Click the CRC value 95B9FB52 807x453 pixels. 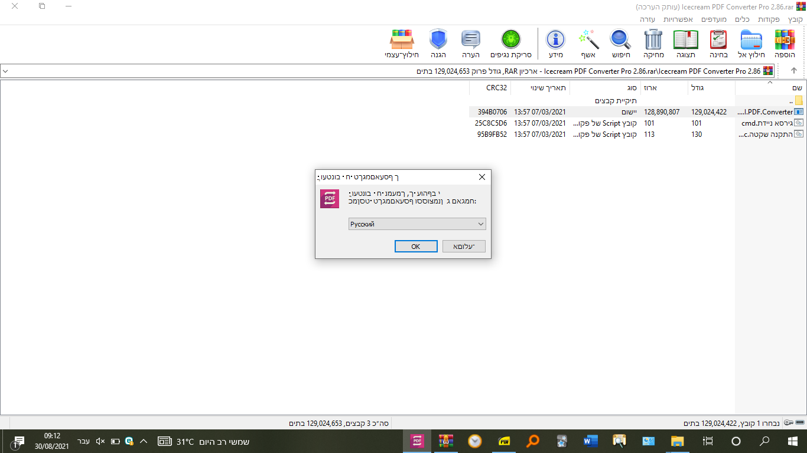(x=492, y=134)
